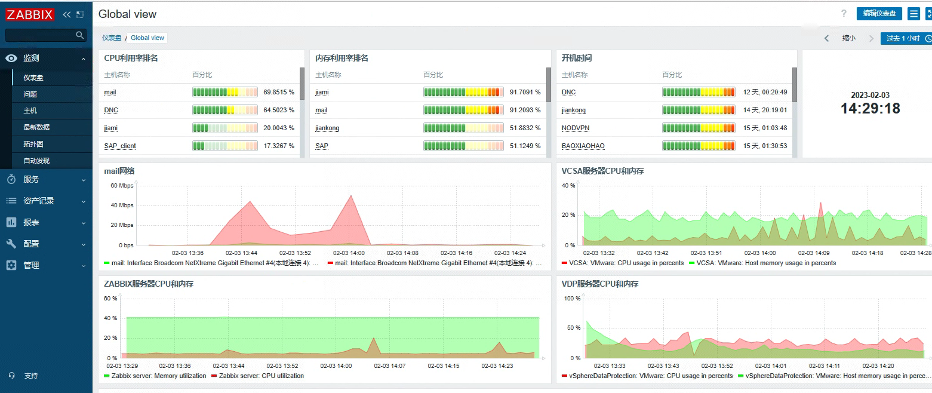932x393 pixels.
Task: Click the uptime value 15 天, 01:30:53
Action: click(765, 146)
